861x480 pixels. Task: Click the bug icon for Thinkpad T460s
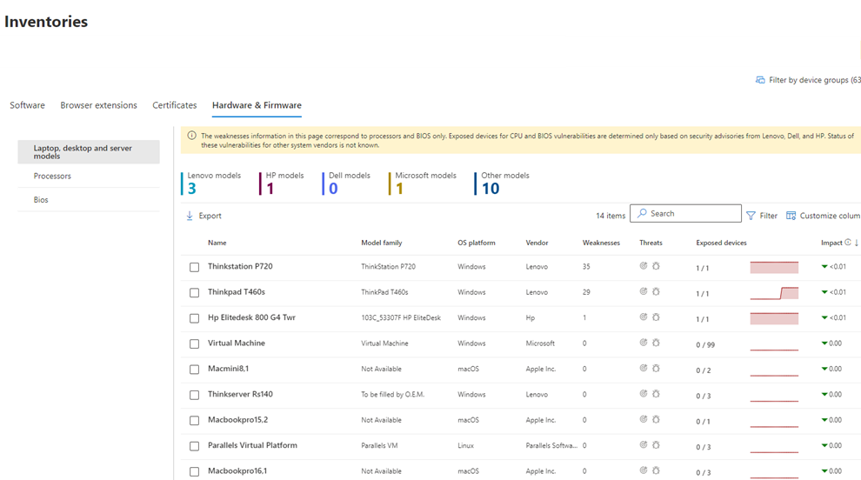coord(656,292)
